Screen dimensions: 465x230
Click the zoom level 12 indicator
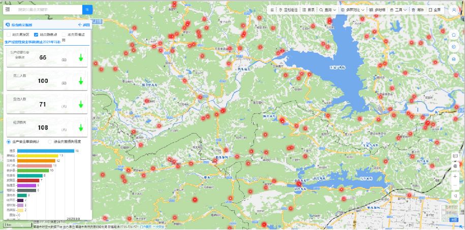click(x=455, y=196)
